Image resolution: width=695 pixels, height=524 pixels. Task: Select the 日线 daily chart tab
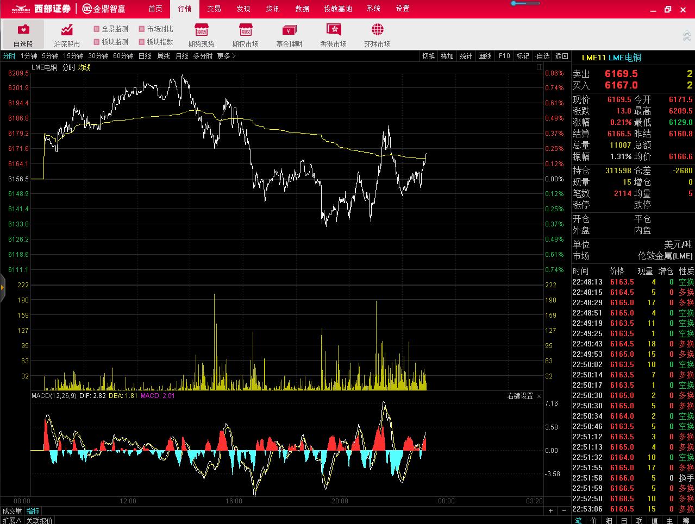[145, 56]
